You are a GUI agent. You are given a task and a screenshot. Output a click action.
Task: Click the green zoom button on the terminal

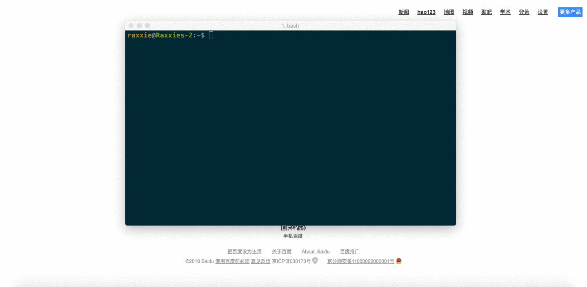[x=147, y=25]
